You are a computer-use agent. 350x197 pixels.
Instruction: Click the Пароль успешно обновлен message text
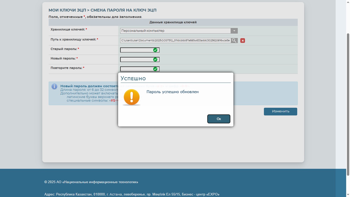[172, 92]
